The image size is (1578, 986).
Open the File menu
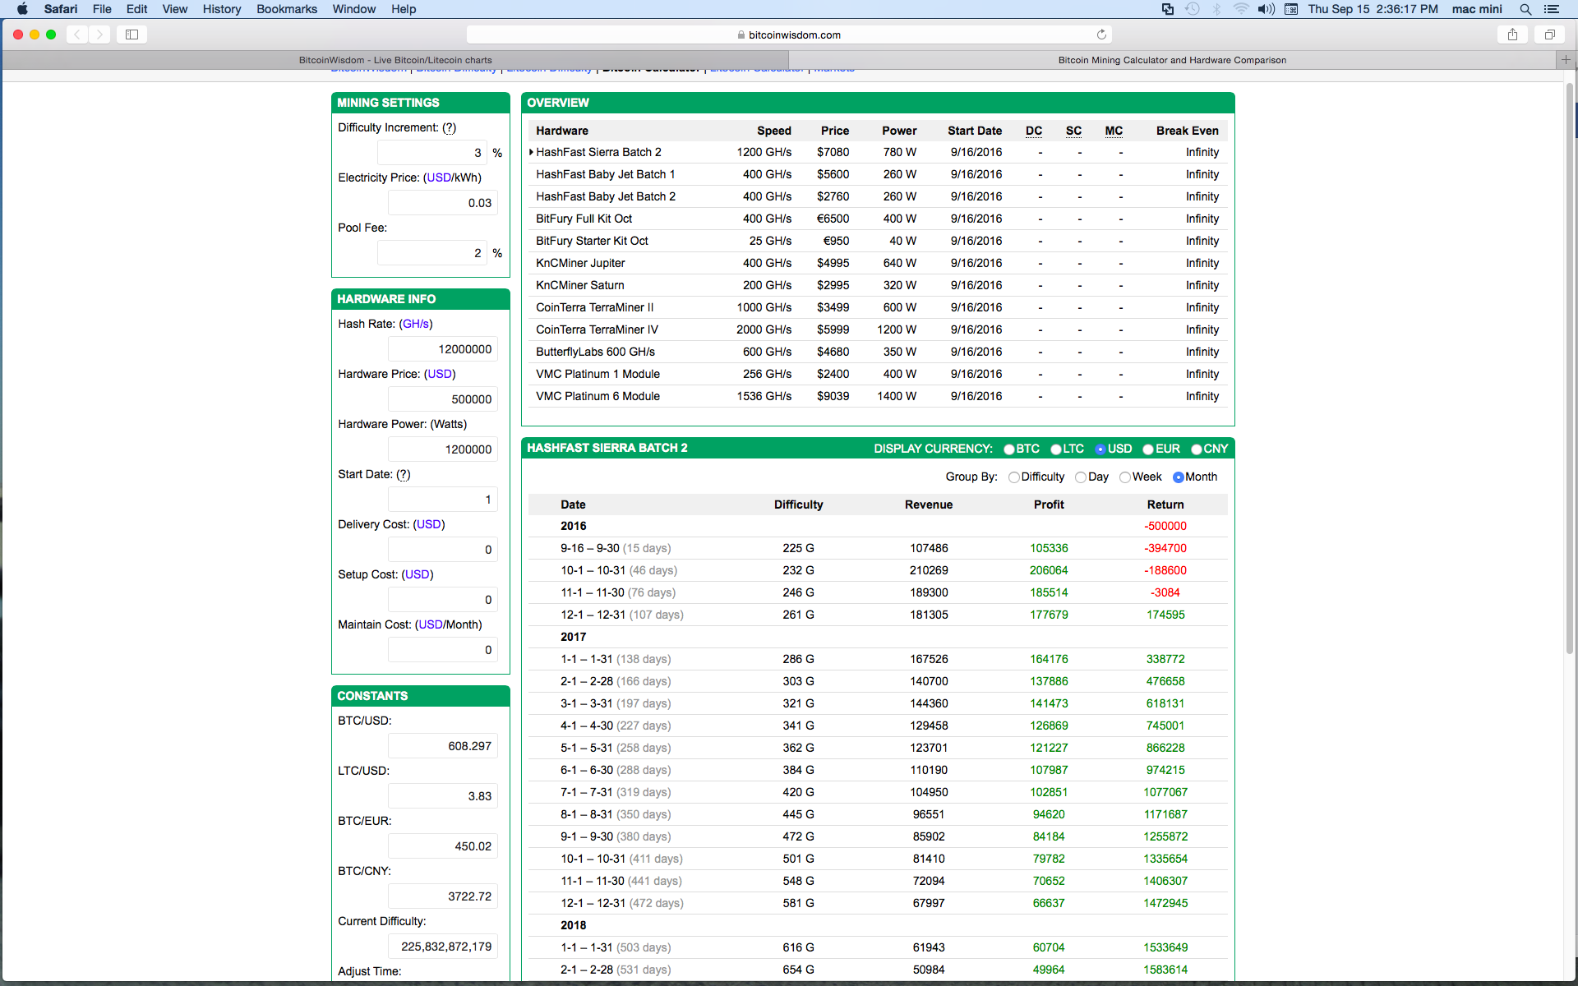coord(102,9)
